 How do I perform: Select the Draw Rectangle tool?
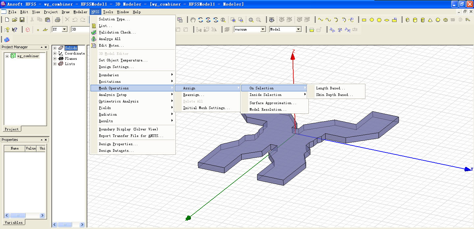[364, 20]
